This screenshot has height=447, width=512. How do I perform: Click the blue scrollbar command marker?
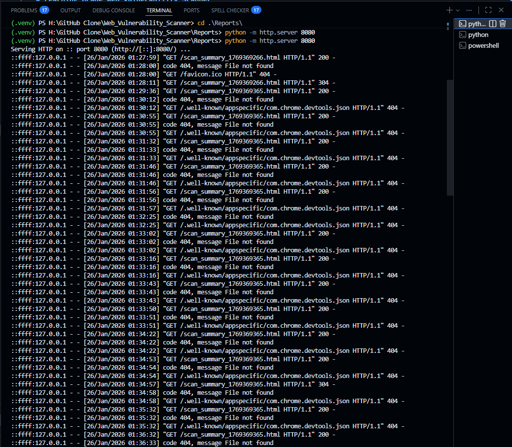click(x=448, y=24)
